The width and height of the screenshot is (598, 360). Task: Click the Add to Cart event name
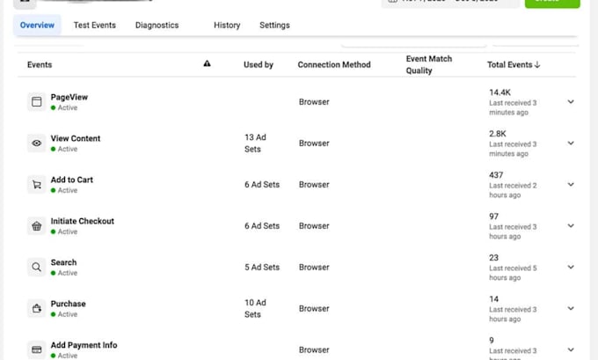72,180
